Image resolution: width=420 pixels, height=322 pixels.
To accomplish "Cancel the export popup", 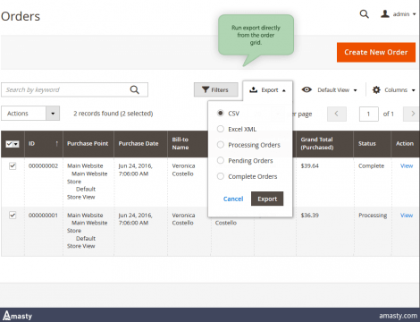I will point(233,199).
